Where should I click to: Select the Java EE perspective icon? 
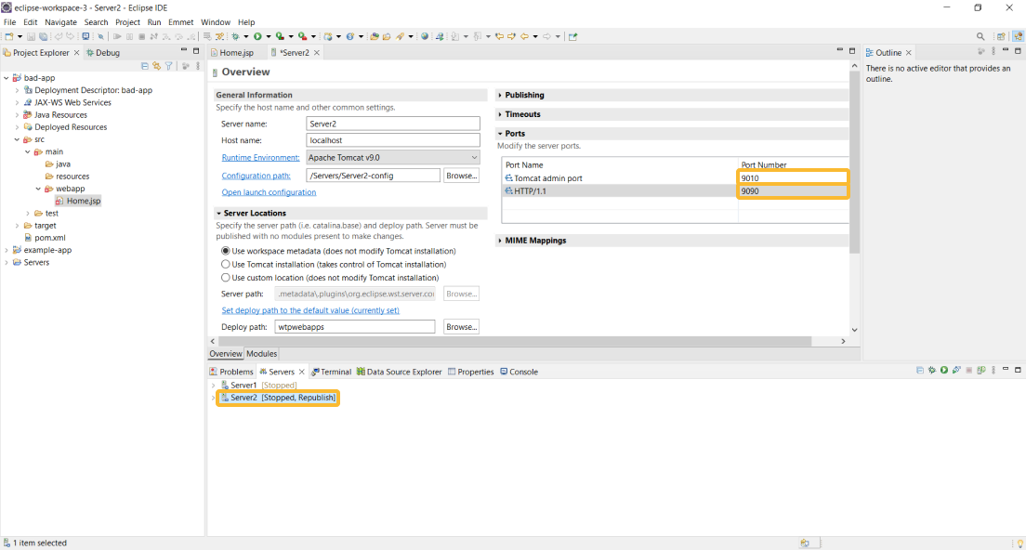click(x=1019, y=36)
